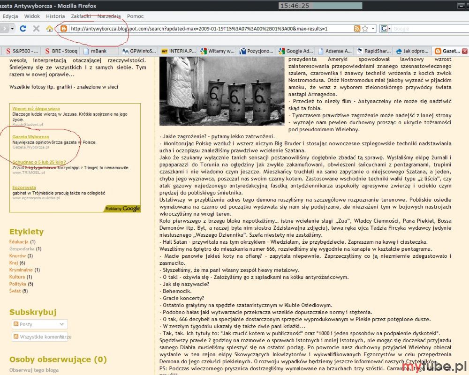Image resolution: width=469 pixels, height=375 pixels.
Task: Open the address bar history dropdown arrow
Action: tap(373, 29)
